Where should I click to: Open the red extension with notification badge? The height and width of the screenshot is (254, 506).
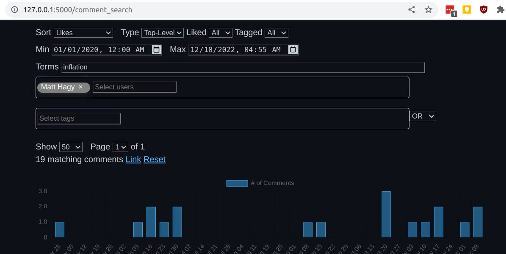pos(450,8)
